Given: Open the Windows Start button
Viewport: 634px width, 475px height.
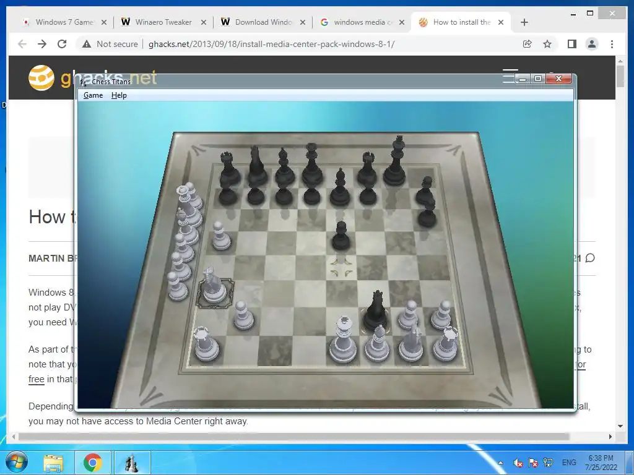Looking at the screenshot, I should 17,462.
